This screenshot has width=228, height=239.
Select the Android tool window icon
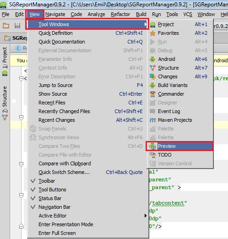[152, 59]
